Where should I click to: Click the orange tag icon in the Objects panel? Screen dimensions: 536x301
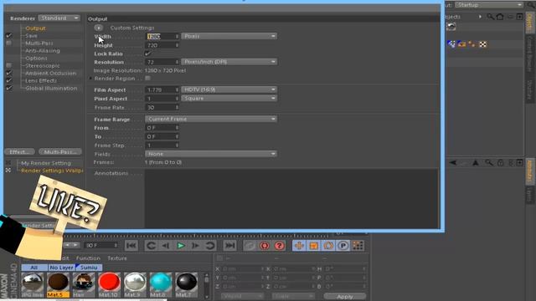click(x=461, y=44)
